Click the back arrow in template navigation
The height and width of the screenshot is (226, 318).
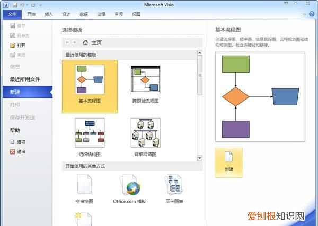[x=67, y=42]
